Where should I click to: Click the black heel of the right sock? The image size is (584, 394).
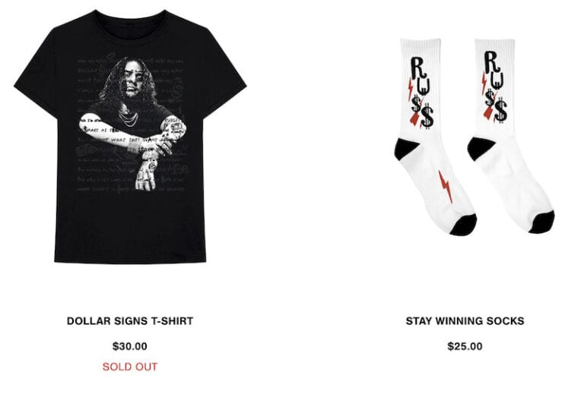(479, 148)
